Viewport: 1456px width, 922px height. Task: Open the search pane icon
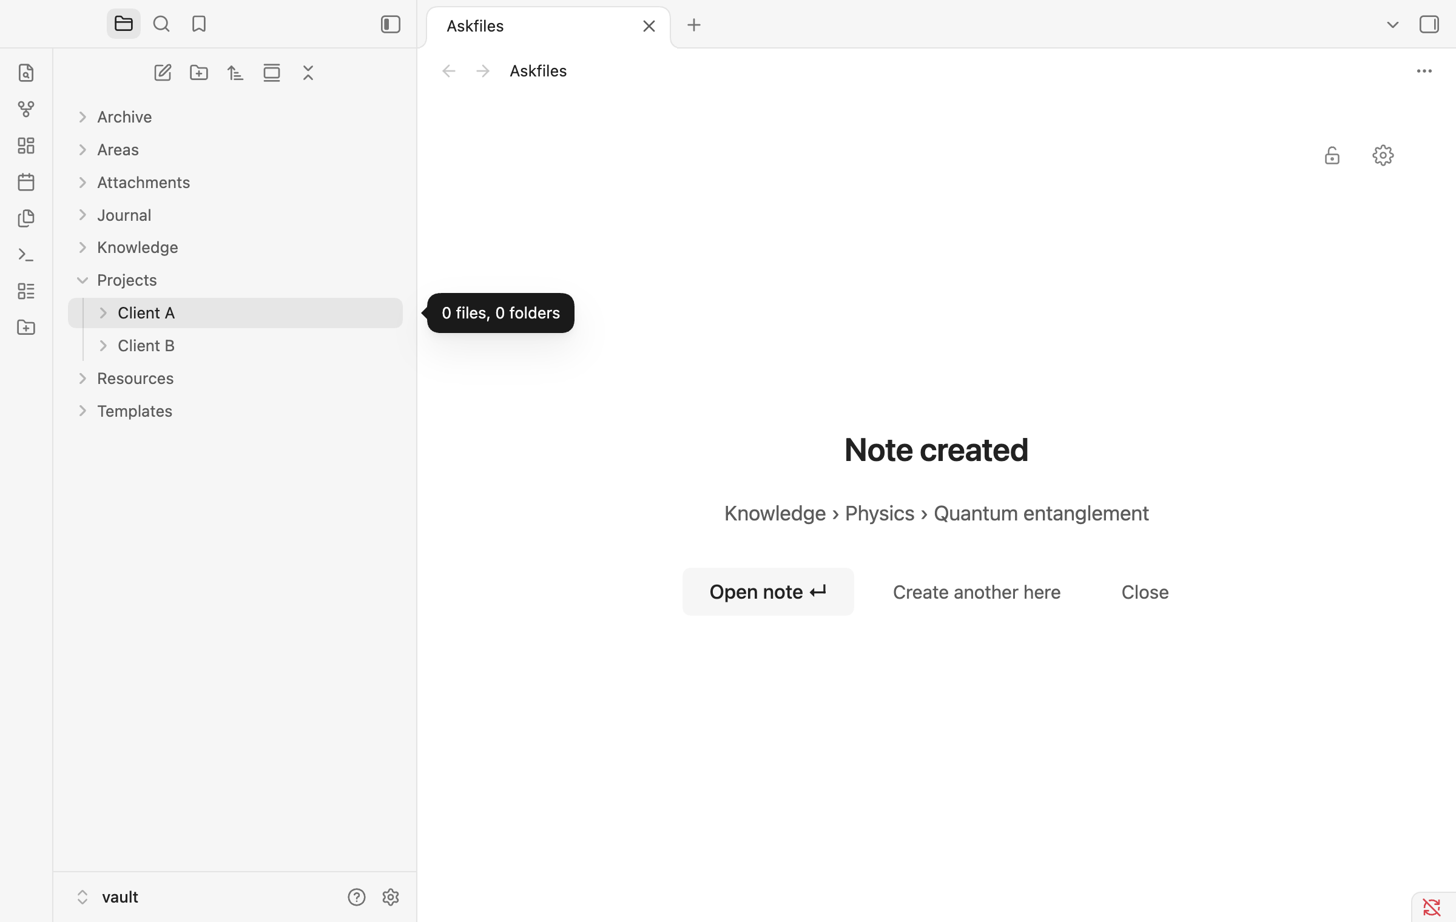(161, 24)
